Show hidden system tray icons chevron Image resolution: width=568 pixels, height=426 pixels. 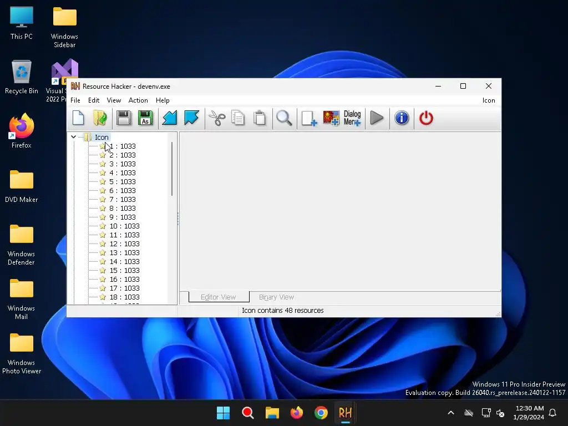(451, 413)
